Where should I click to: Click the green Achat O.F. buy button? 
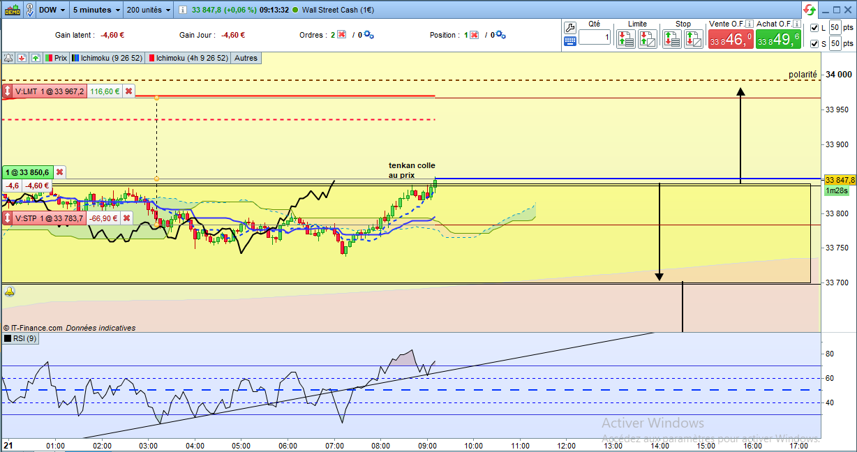click(x=778, y=39)
